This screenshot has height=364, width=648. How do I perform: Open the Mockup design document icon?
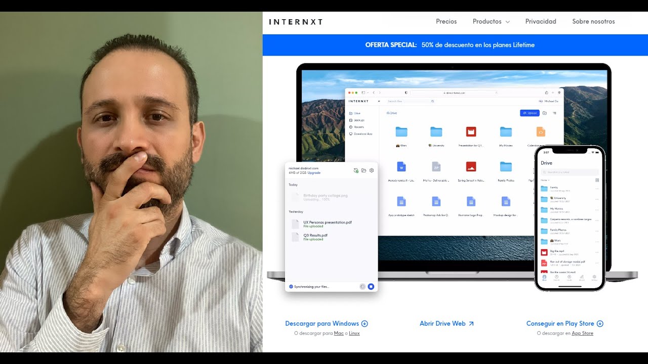[x=506, y=202]
